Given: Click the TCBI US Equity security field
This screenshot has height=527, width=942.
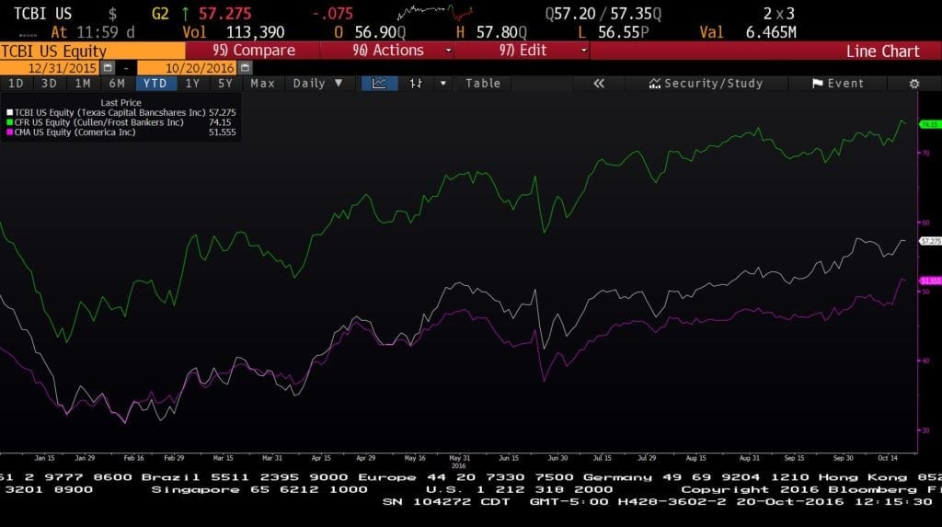Looking at the screenshot, I should pyautogui.click(x=93, y=51).
